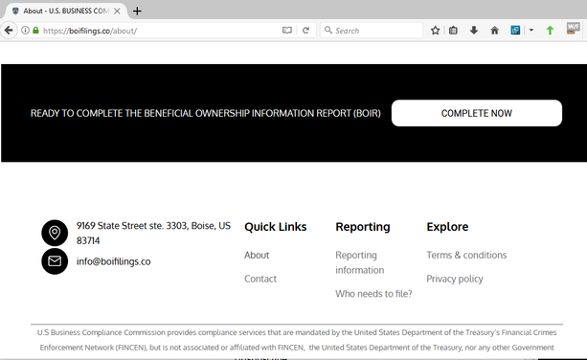This screenshot has height=360, width=587.
Task: Select the About - U.S. Business tab
Action: (65, 11)
